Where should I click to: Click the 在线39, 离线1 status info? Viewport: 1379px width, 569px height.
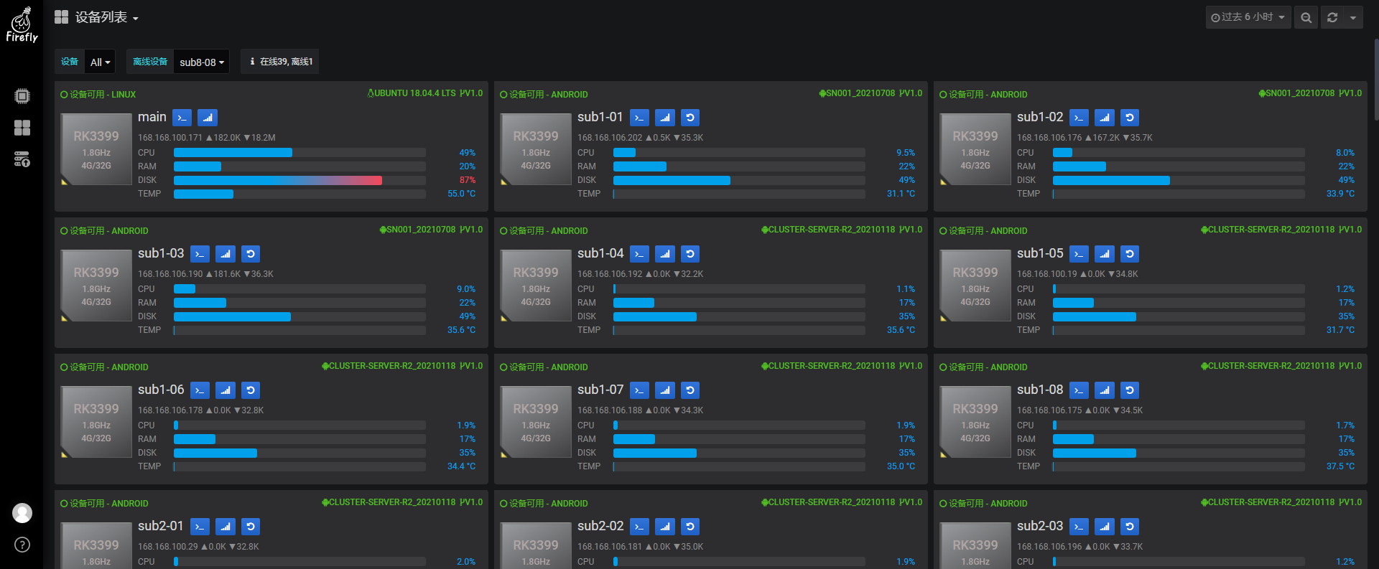(x=280, y=62)
